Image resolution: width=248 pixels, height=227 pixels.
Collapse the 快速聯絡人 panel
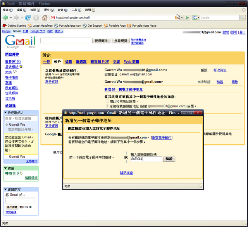(5, 113)
